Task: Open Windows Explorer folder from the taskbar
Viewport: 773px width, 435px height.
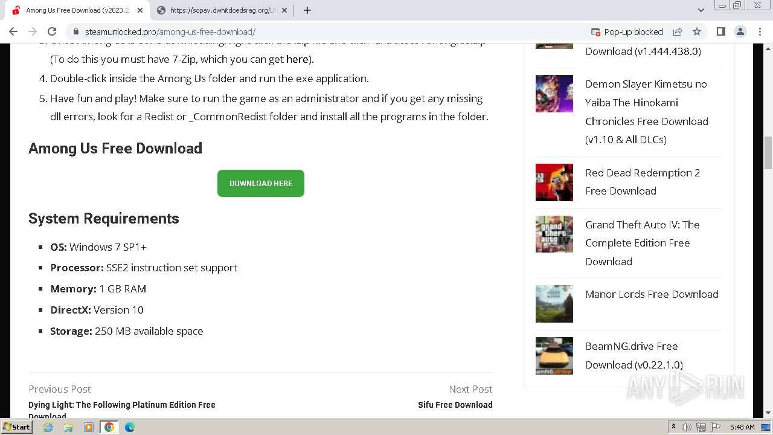Action: coord(68,427)
